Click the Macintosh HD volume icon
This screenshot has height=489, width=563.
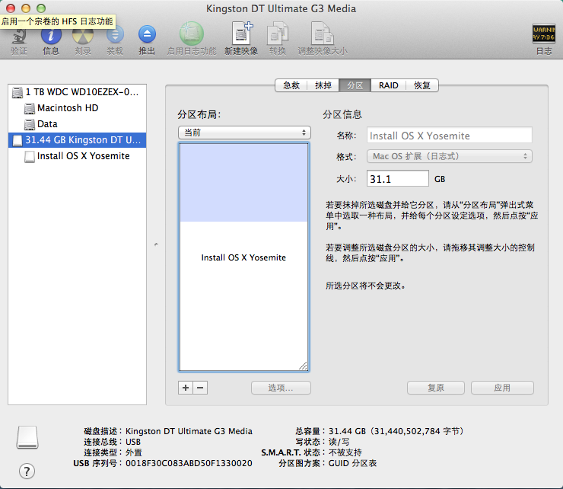[x=30, y=108]
